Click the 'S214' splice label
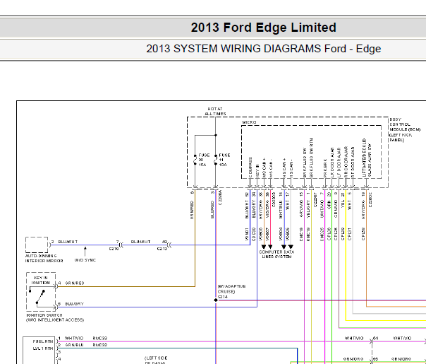426x364 pixels. click(222, 297)
